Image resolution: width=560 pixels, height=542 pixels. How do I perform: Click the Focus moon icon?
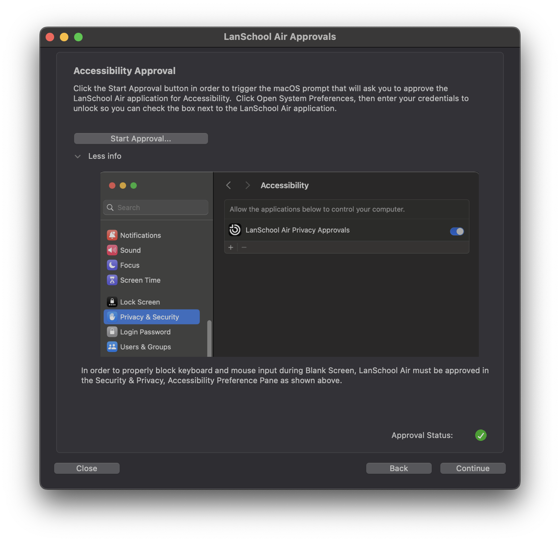coord(112,265)
